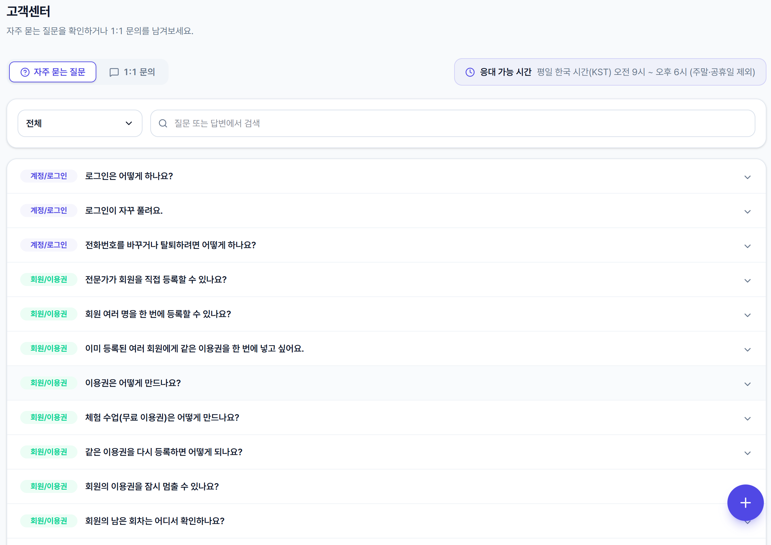This screenshot has height=545, width=771.
Task: Open question 회원 여러 명을 한 번에 등록할 수 있나요?
Action: coord(386,314)
